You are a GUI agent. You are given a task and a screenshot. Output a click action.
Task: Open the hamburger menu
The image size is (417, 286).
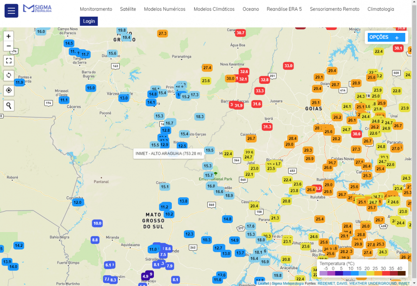(11, 10)
